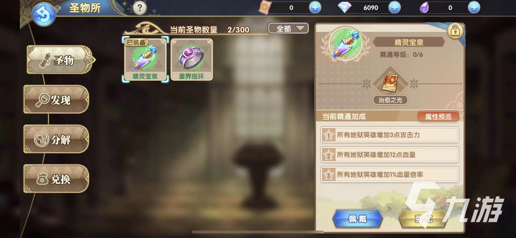Click the gold 强化 button

pyautogui.click(x=423, y=219)
